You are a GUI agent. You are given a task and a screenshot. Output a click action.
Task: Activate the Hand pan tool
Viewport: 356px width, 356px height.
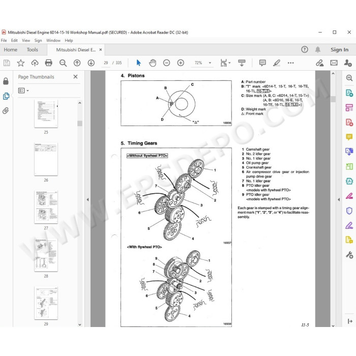pyautogui.click(x=153, y=63)
